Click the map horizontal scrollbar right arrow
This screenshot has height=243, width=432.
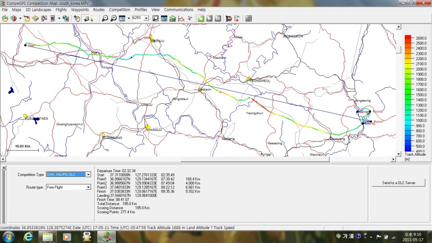click(393, 159)
